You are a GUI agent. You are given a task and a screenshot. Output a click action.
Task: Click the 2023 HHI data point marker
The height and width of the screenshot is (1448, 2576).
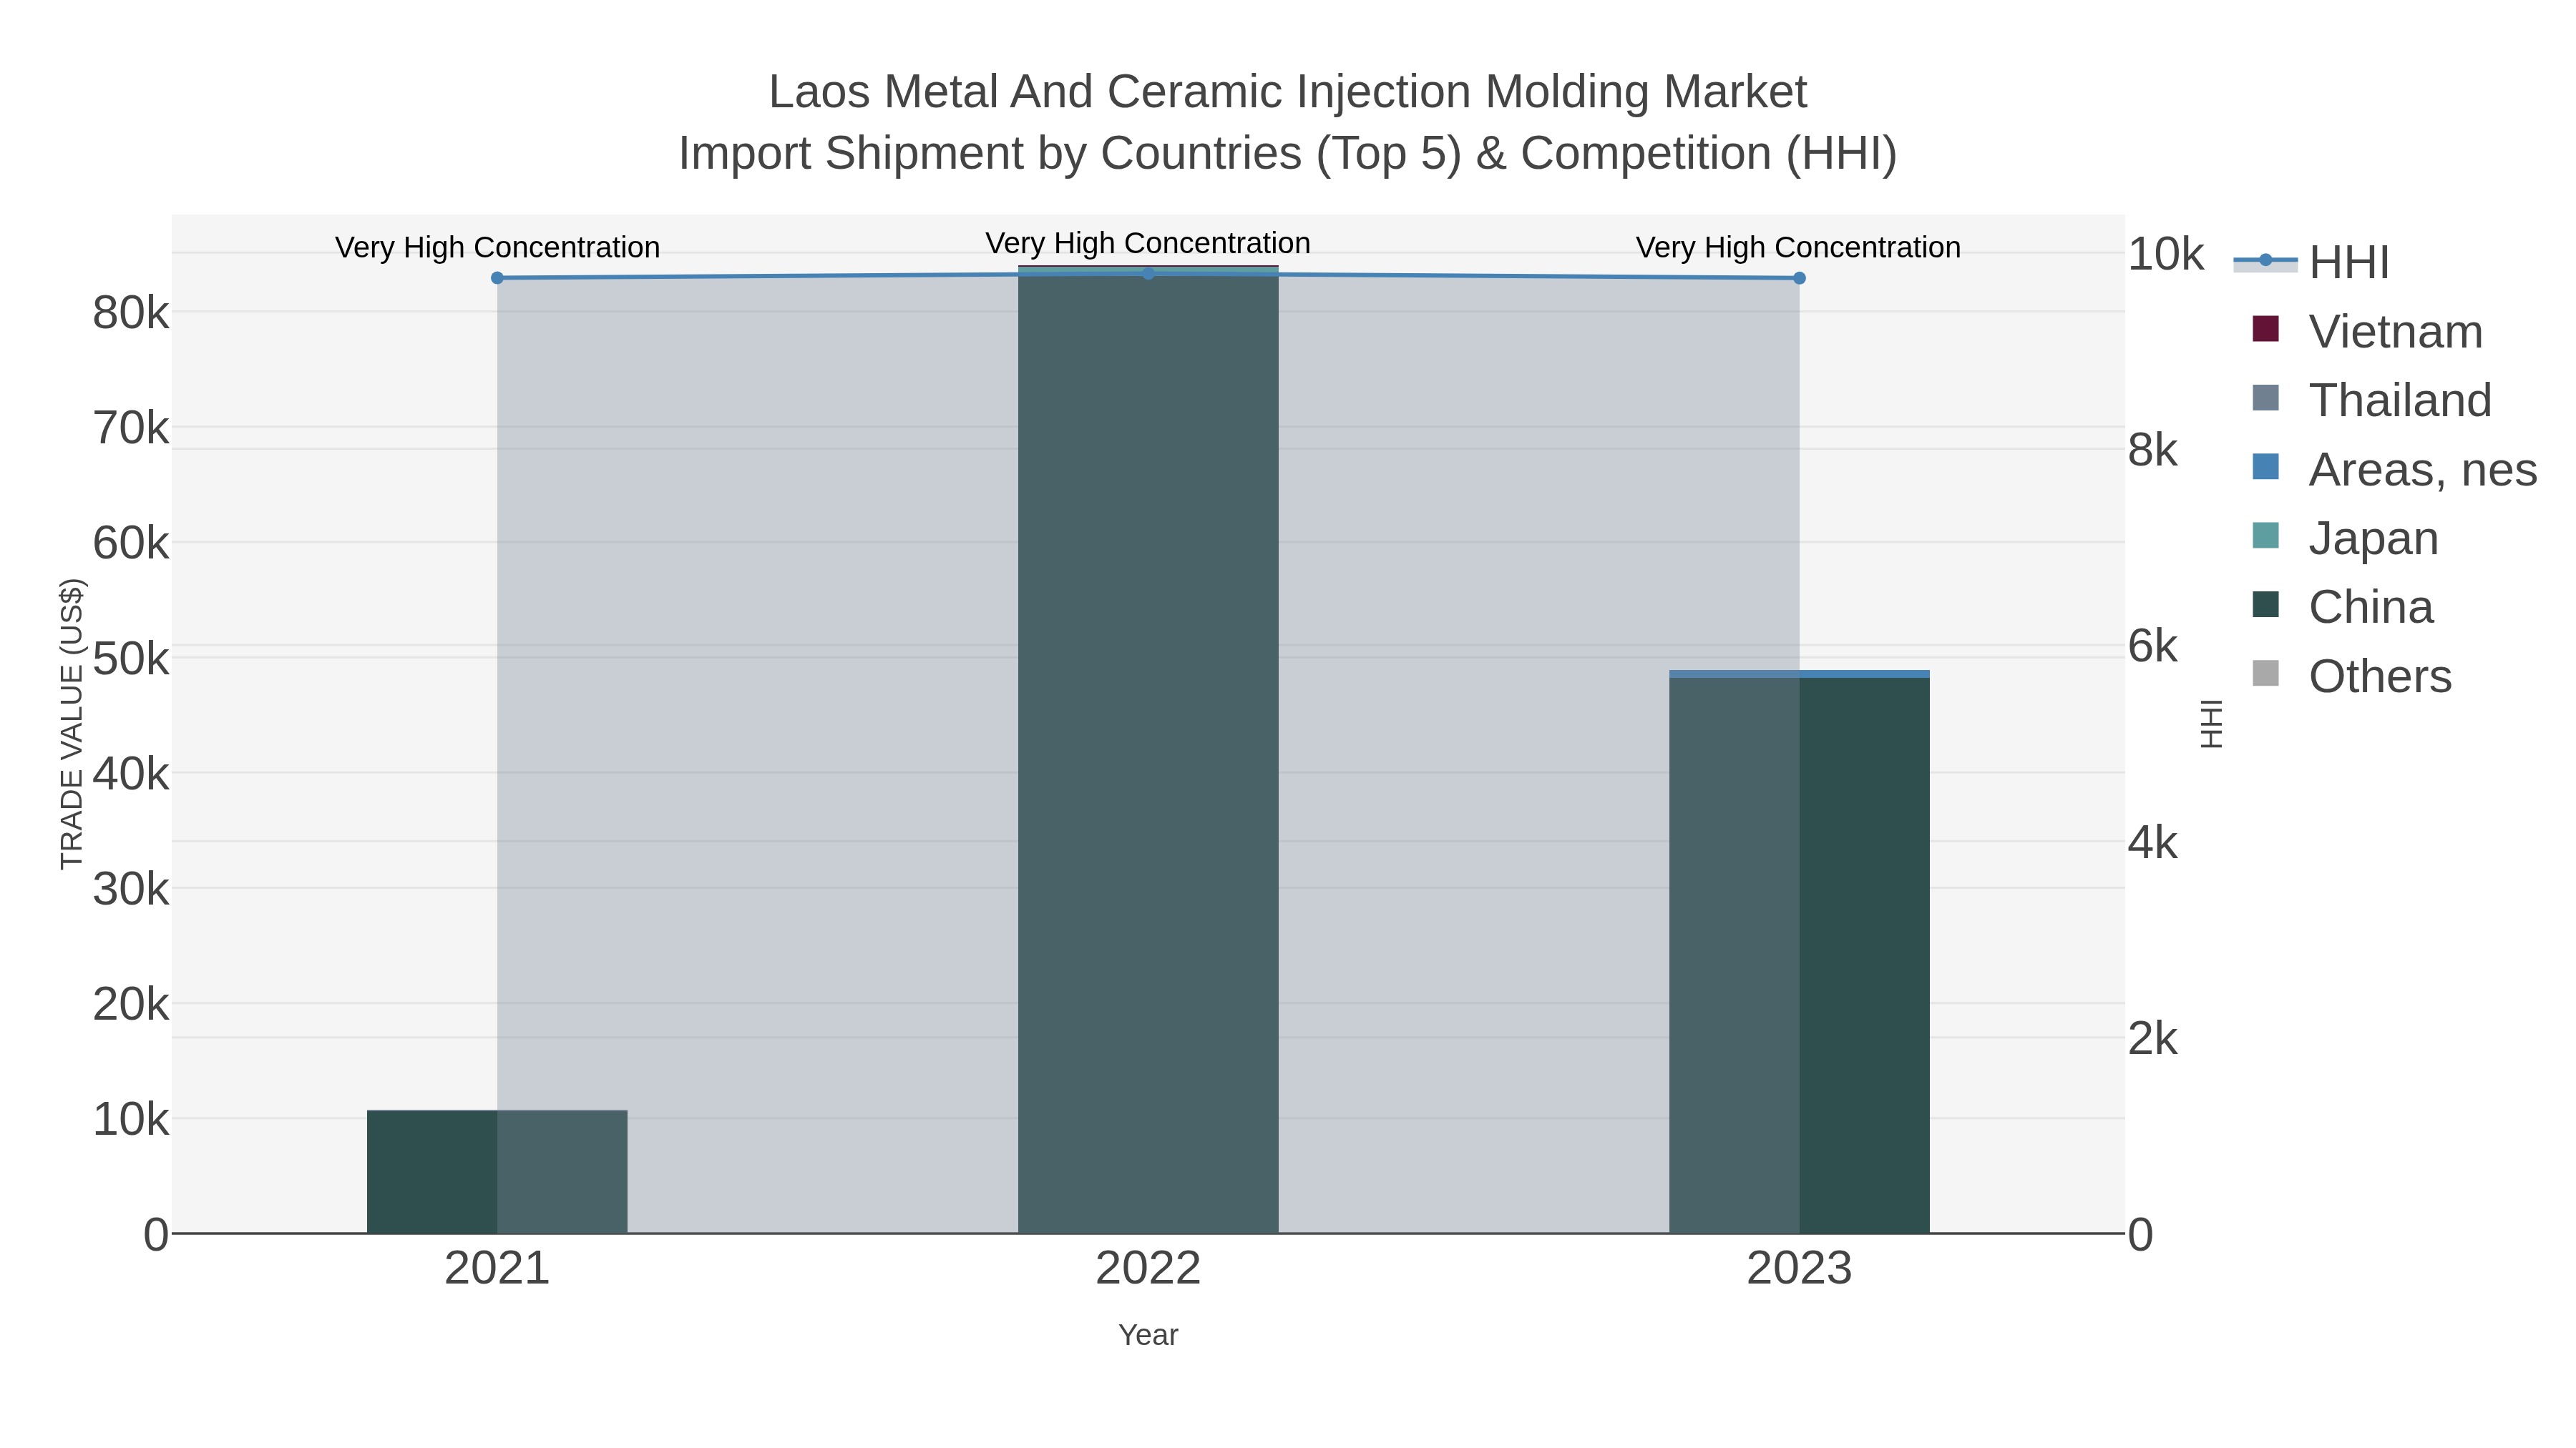(x=1799, y=278)
